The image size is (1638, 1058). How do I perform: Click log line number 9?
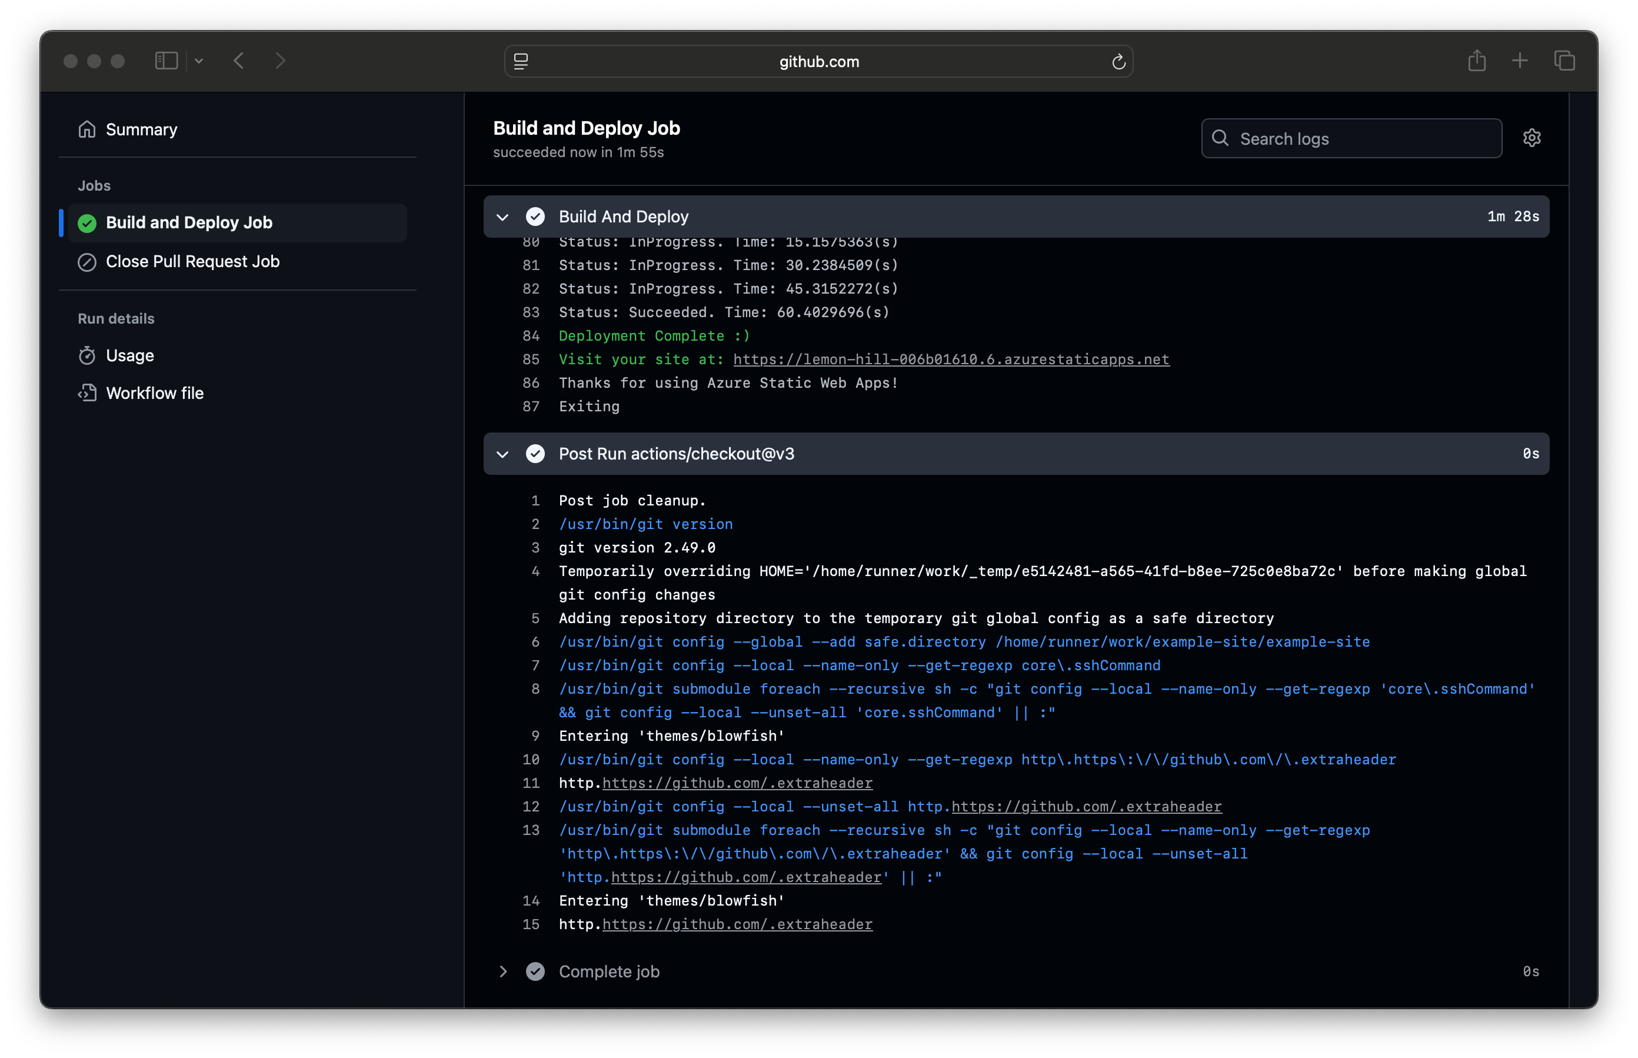tap(535, 736)
